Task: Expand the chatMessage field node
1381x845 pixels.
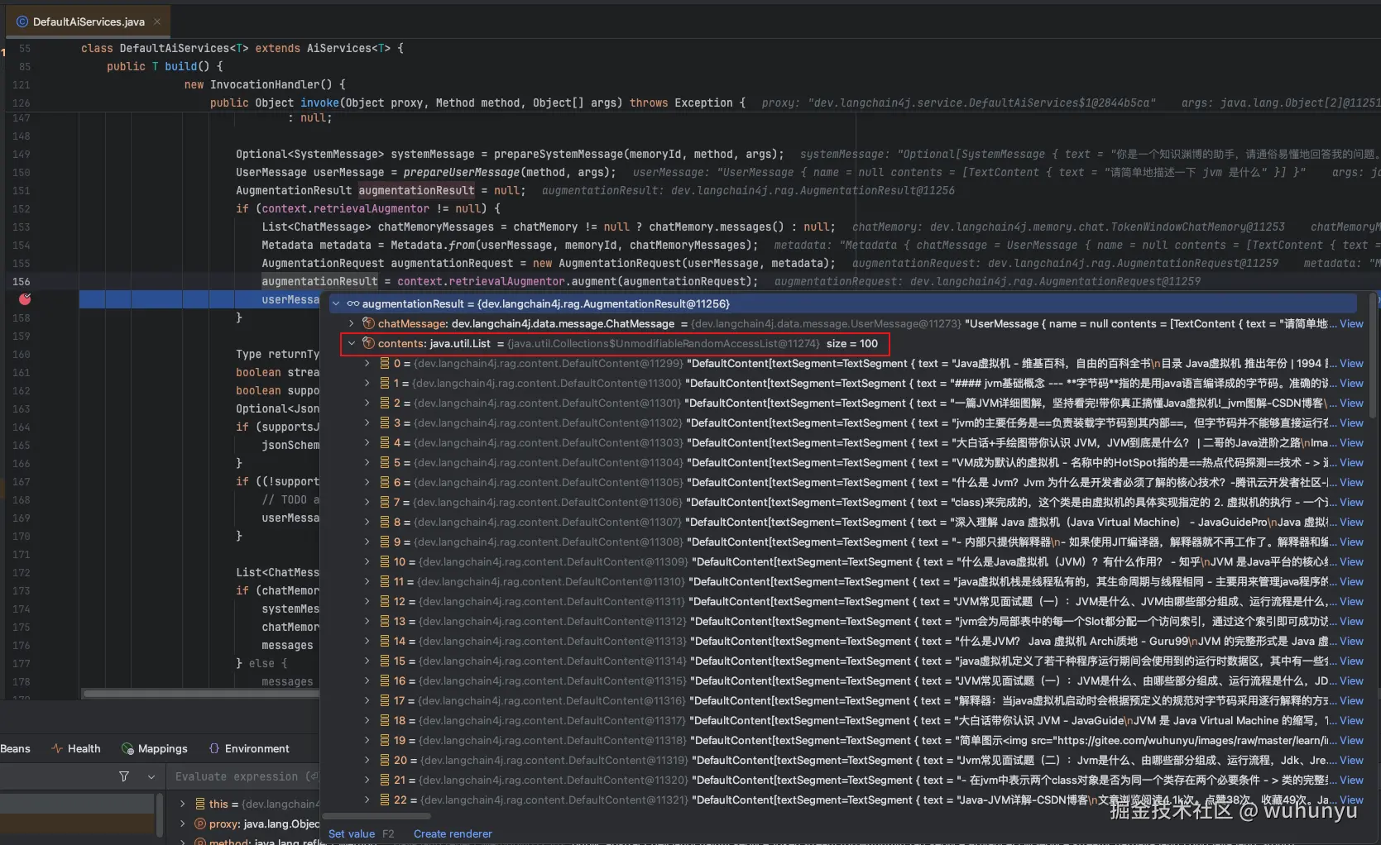Action: pyautogui.click(x=352, y=323)
